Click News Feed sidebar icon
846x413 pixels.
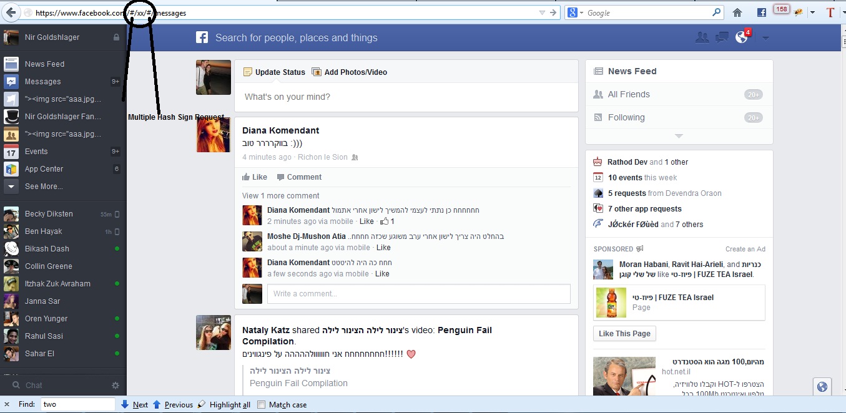coord(11,64)
